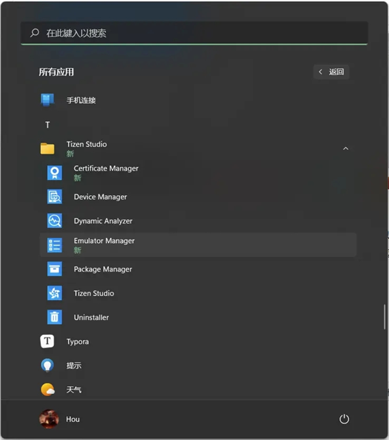Select the Emulator Manager label text
Screen dimensions: 389x440
(x=104, y=241)
